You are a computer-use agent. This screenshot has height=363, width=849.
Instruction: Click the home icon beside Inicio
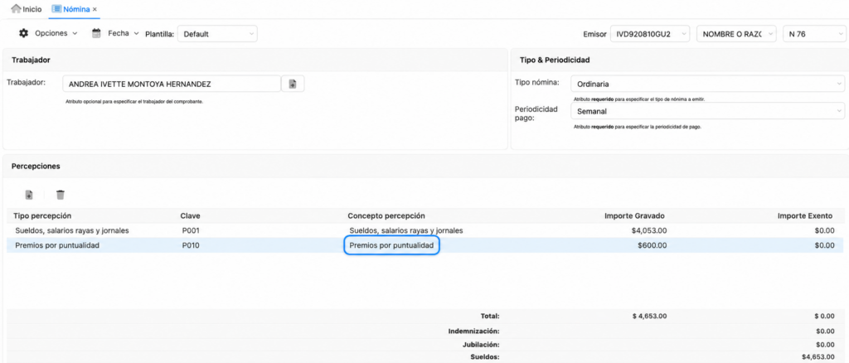(17, 9)
